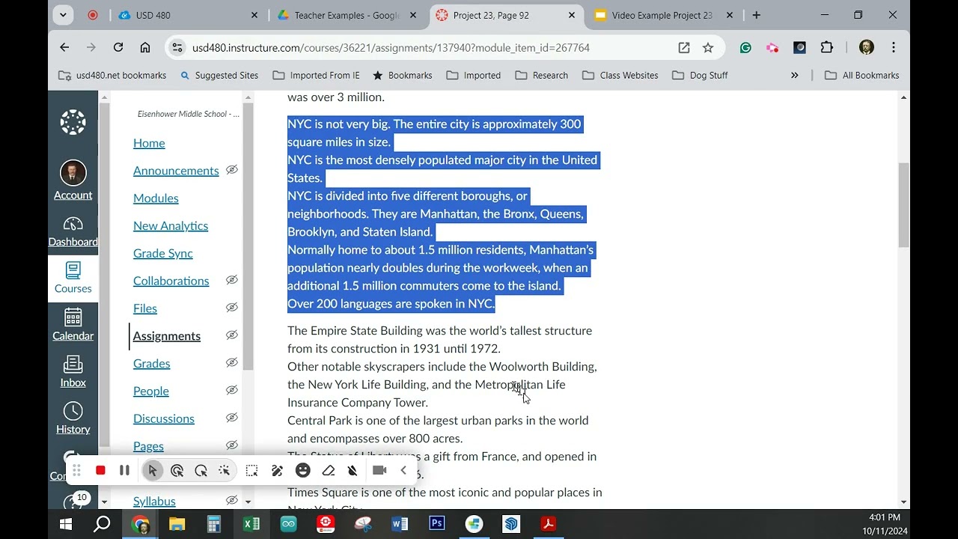This screenshot has width=958, height=539.
Task: Pause the screen recording
Action: (124, 470)
